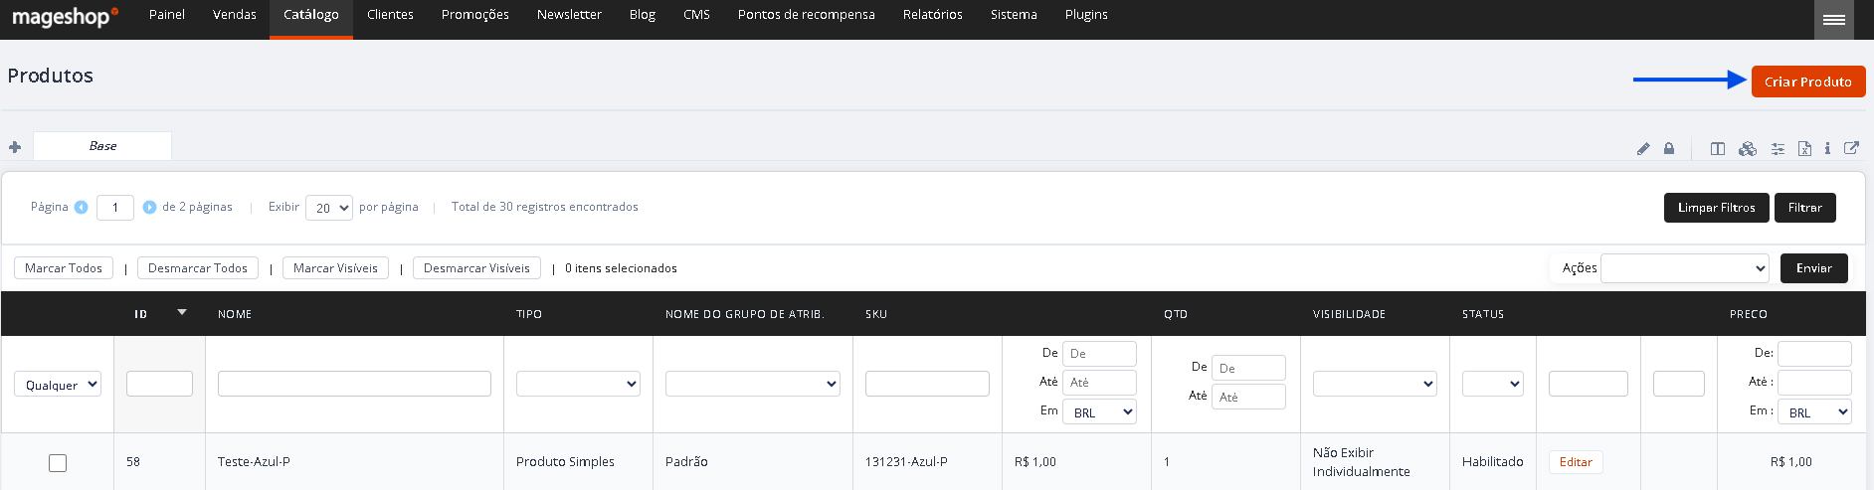Click the Teste-Azul-P product name cell

tap(254, 462)
